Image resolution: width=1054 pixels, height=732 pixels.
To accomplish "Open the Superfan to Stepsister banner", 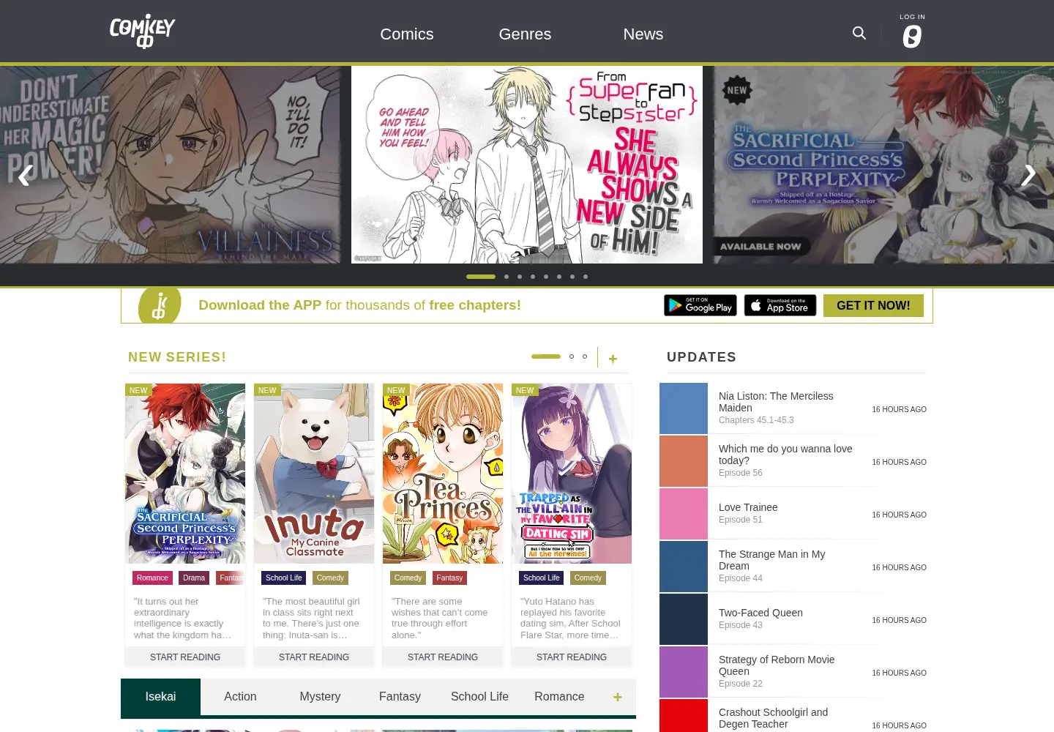I will point(527,165).
